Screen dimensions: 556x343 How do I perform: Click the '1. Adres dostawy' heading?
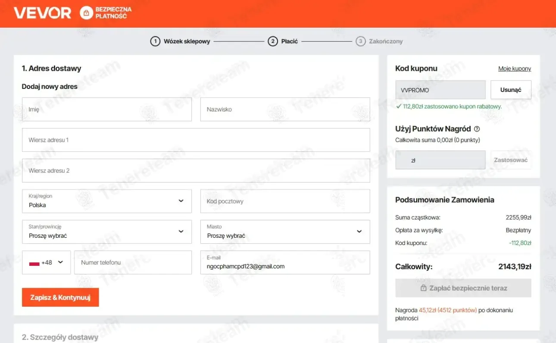[51, 68]
